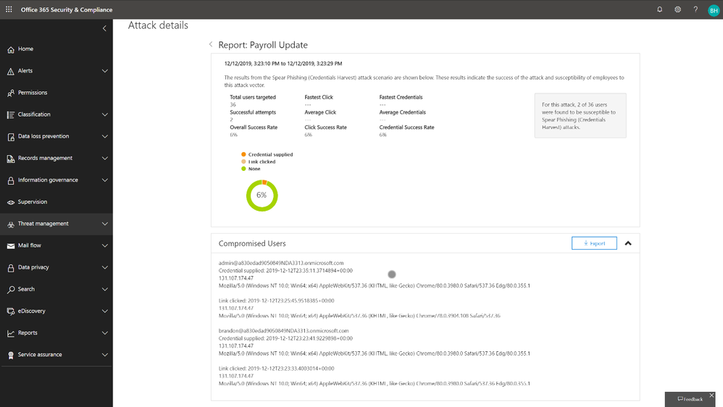Open the notifications bell icon
The height and width of the screenshot is (407, 723).
[659, 9]
